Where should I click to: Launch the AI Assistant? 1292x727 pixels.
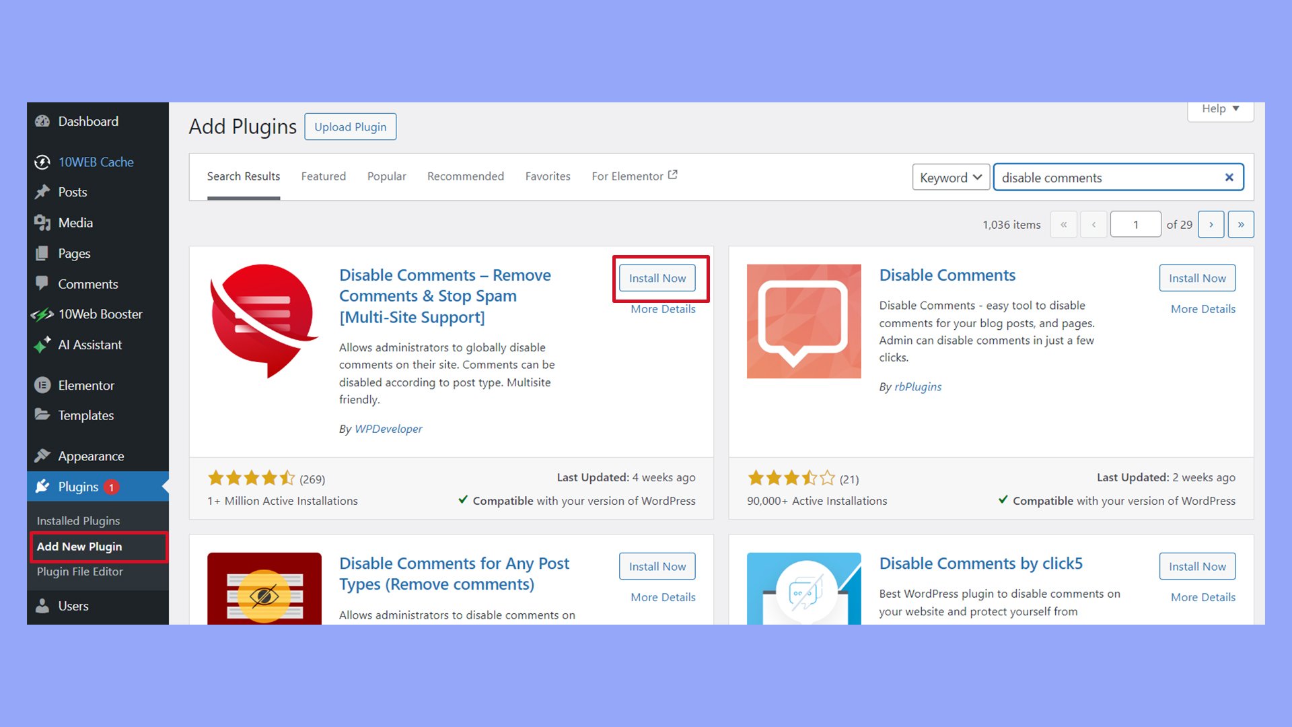click(89, 345)
